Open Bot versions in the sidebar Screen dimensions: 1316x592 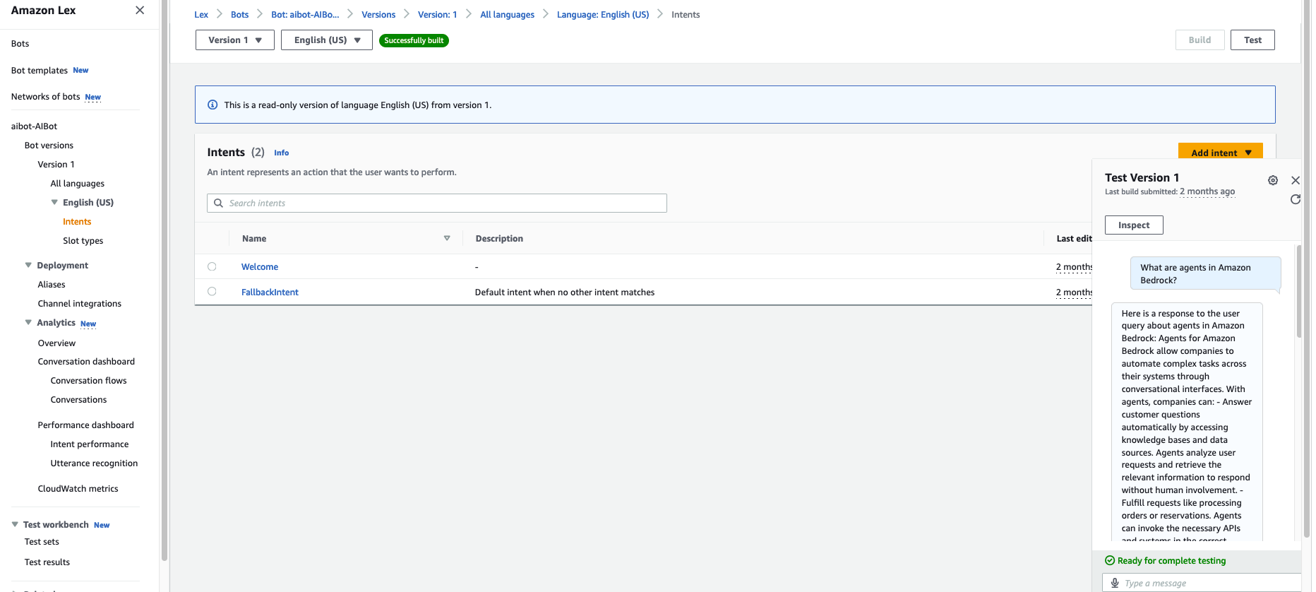tap(49, 146)
